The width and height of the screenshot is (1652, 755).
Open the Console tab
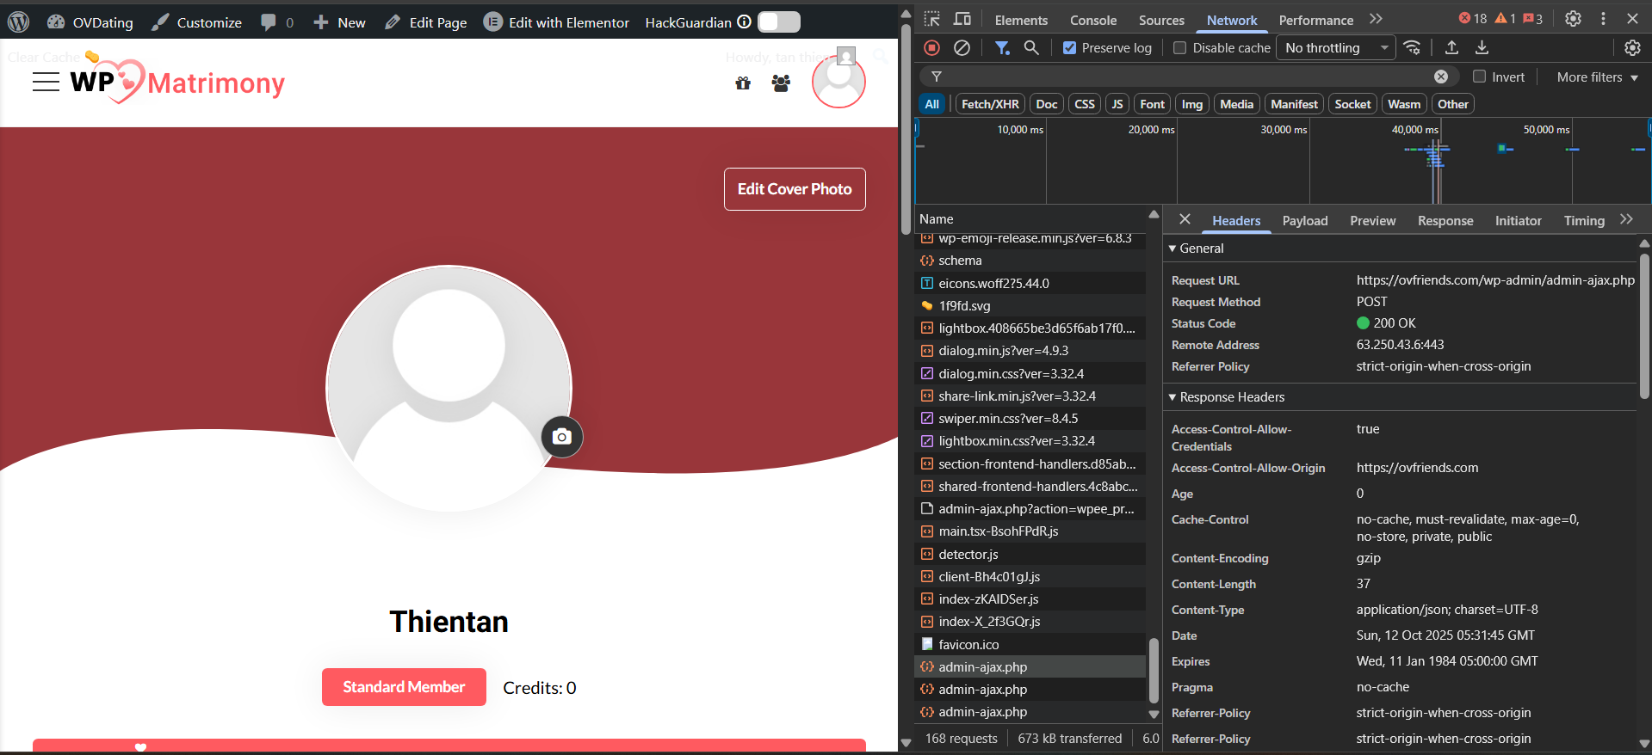coord(1092,21)
